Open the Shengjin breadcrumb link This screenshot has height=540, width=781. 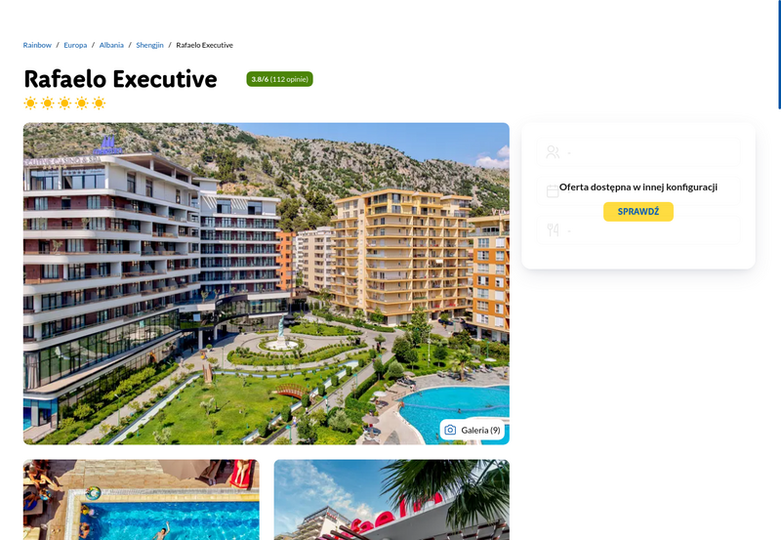pyautogui.click(x=150, y=45)
